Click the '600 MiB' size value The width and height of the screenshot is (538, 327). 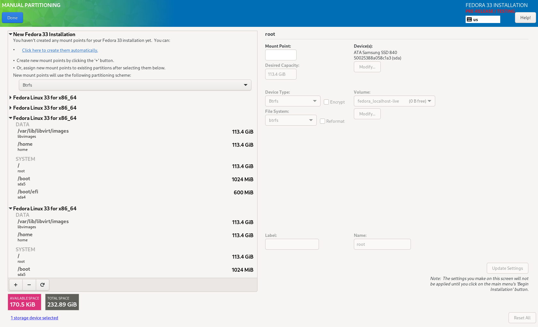[x=243, y=192]
